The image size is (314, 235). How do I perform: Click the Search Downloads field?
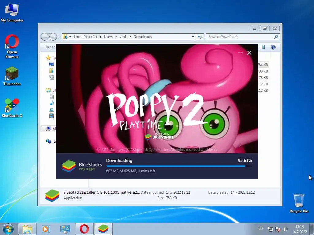click(243, 37)
